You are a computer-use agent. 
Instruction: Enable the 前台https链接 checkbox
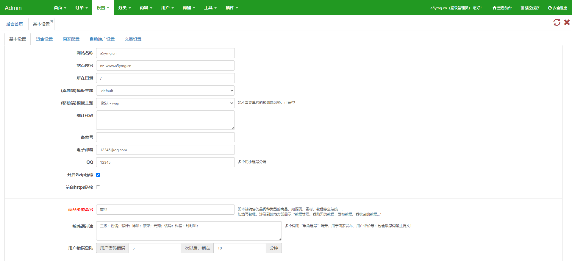[x=98, y=188]
